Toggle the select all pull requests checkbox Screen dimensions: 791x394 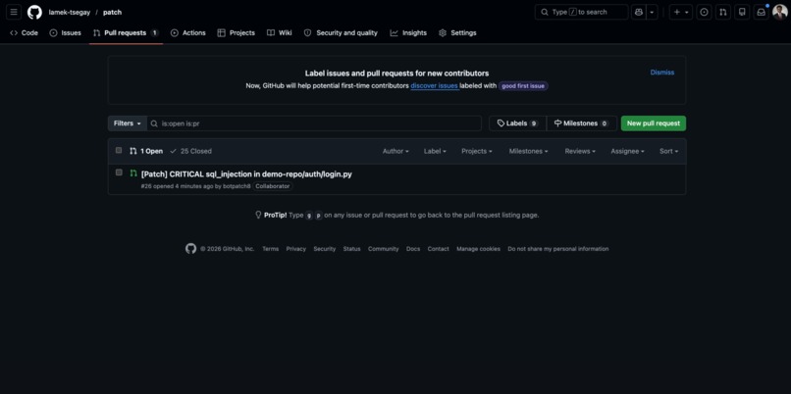tap(119, 150)
